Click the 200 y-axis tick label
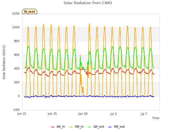Screen dimensions: 176x132 (17, 82)
